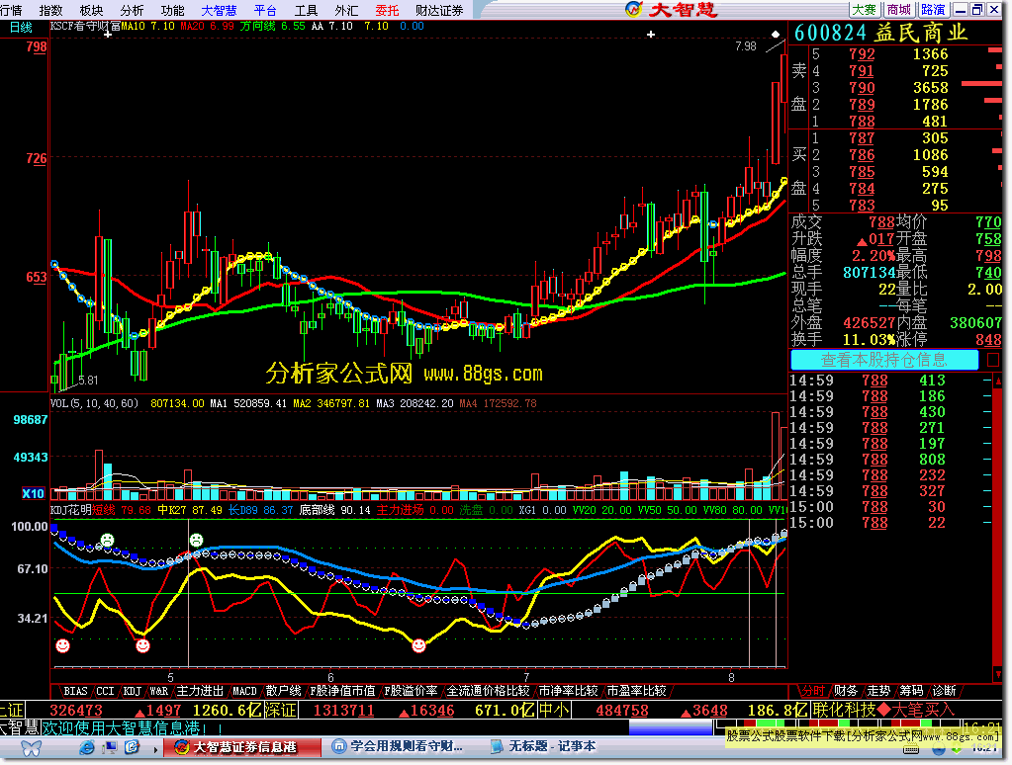Launch Internet Explorer from quick launch
Viewport: 1012px width, 765px height.
(x=86, y=747)
